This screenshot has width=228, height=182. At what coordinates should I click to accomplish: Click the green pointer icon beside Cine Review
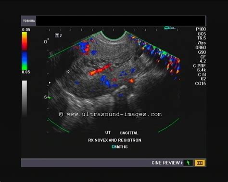pyautogui.click(x=188, y=163)
